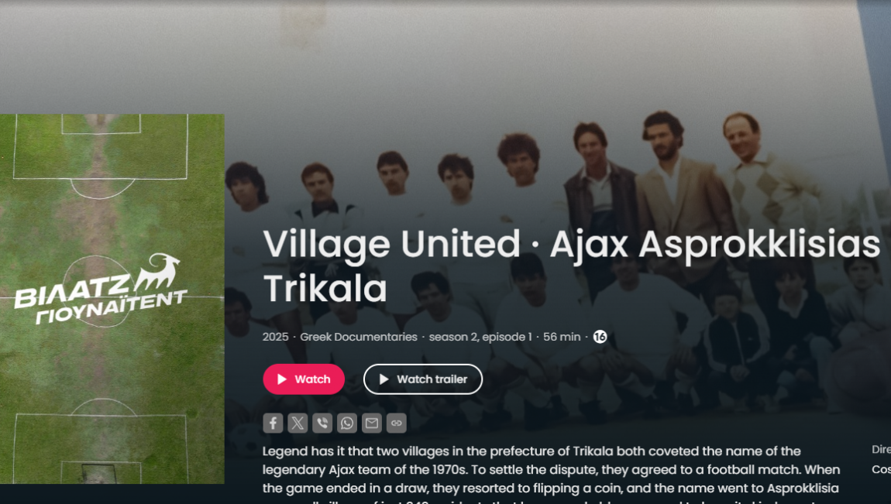Screen dimensions: 891x504
Task: Click the truncated Director credit at right
Action: pyautogui.click(x=882, y=450)
